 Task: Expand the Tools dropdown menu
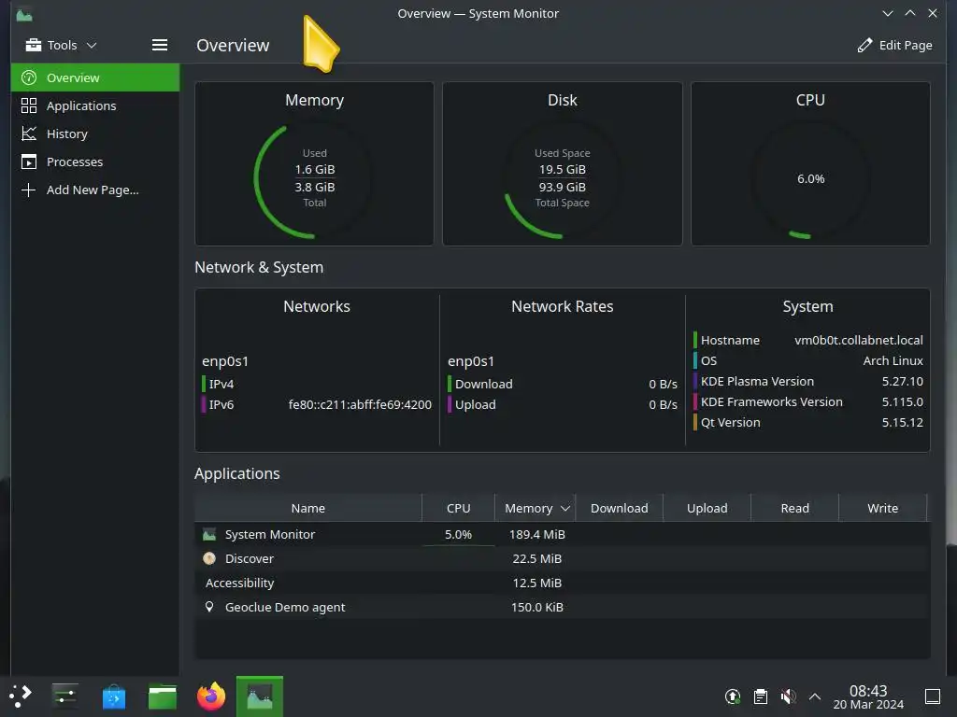(61, 45)
